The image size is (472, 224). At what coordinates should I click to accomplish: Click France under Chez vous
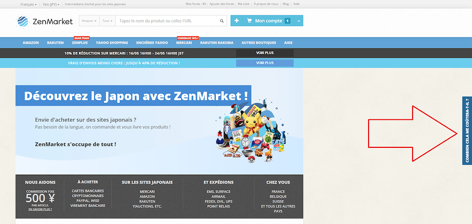278,192
